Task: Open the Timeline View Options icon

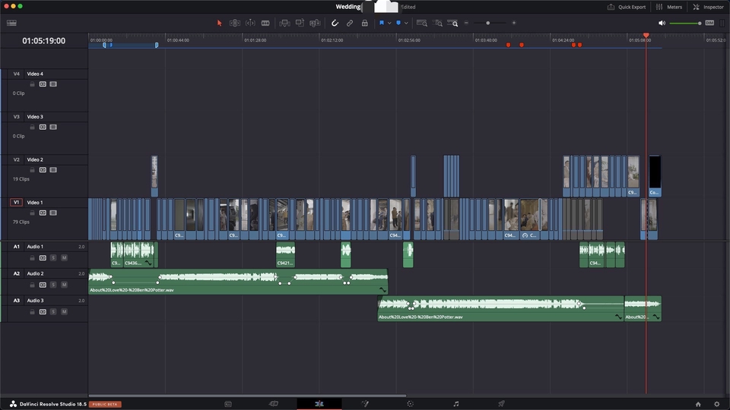Action: 11,23
